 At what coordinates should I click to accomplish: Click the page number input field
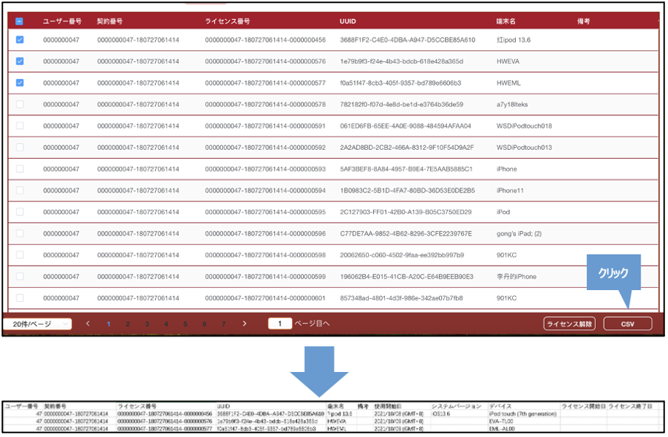click(279, 323)
